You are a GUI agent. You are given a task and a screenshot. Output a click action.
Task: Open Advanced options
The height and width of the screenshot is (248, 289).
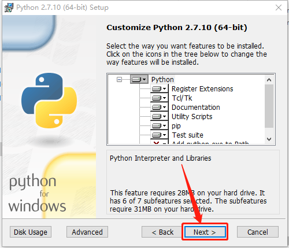click(87, 232)
